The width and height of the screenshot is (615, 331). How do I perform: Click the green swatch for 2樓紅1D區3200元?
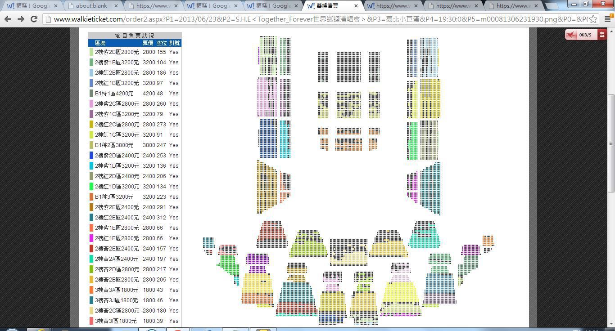[x=91, y=187]
